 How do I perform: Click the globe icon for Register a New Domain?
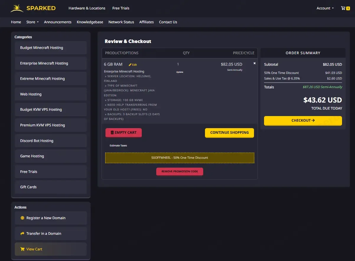pos(22,218)
